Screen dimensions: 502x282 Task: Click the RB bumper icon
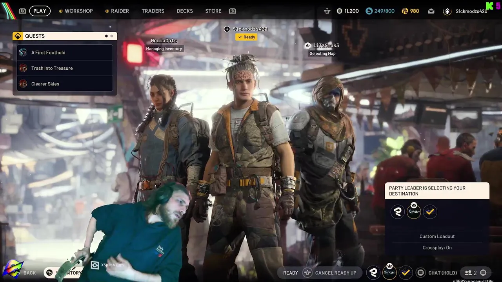point(233,11)
